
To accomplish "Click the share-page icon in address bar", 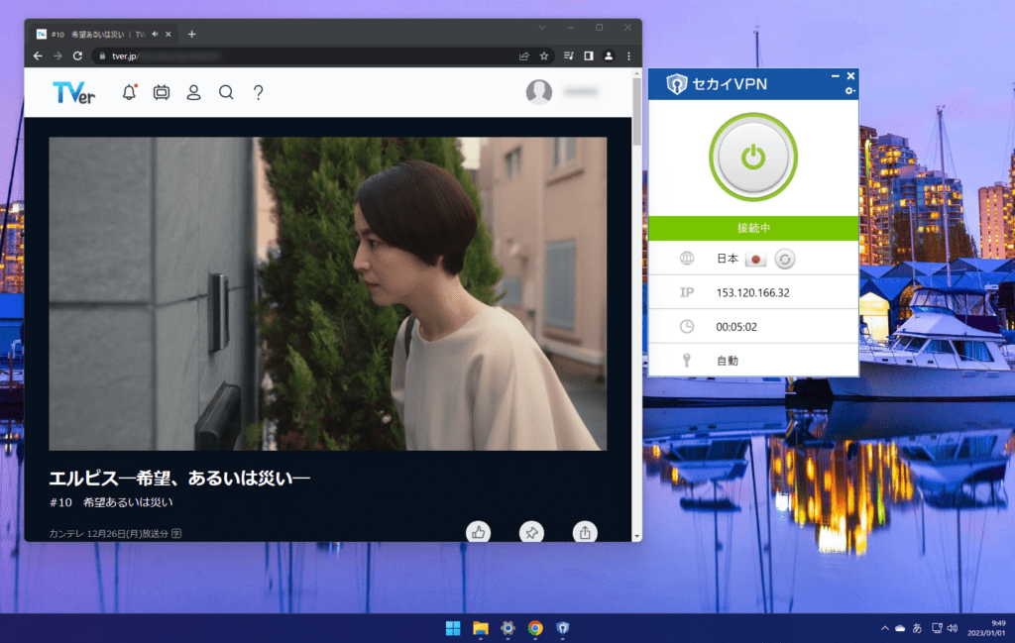I will click(524, 56).
